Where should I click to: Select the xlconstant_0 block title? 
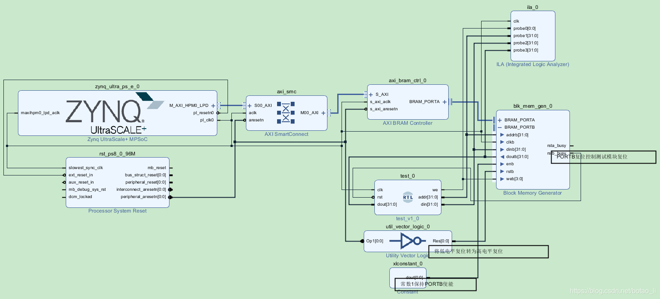408,264
